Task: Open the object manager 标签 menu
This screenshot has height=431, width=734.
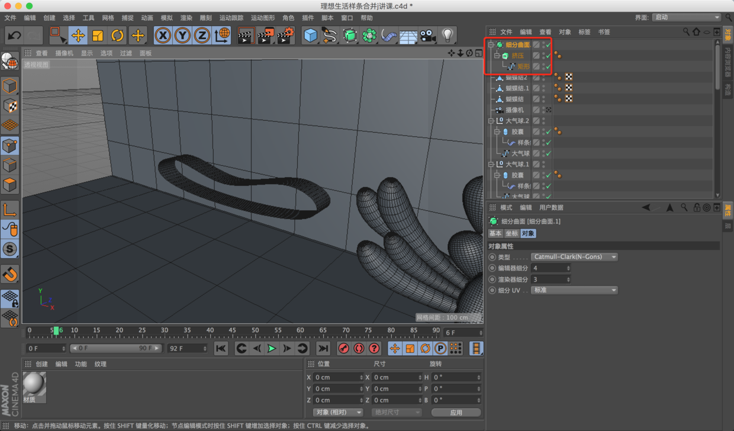Action: [x=584, y=32]
